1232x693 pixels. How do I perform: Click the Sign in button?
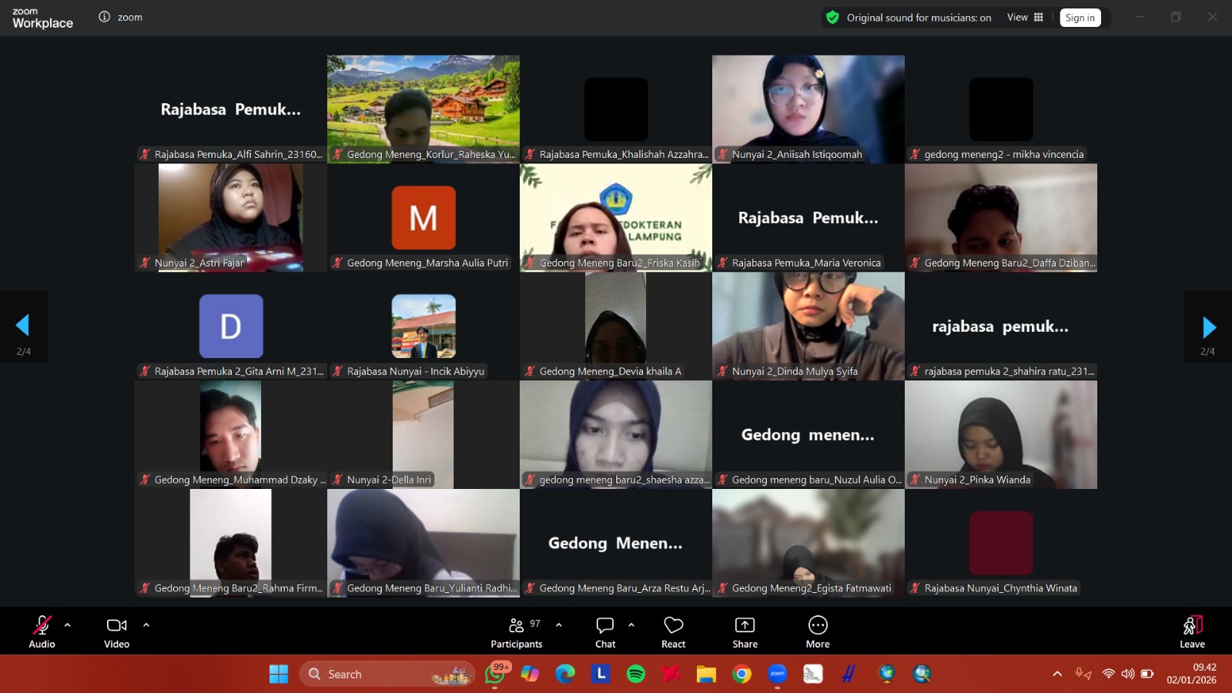(x=1080, y=18)
